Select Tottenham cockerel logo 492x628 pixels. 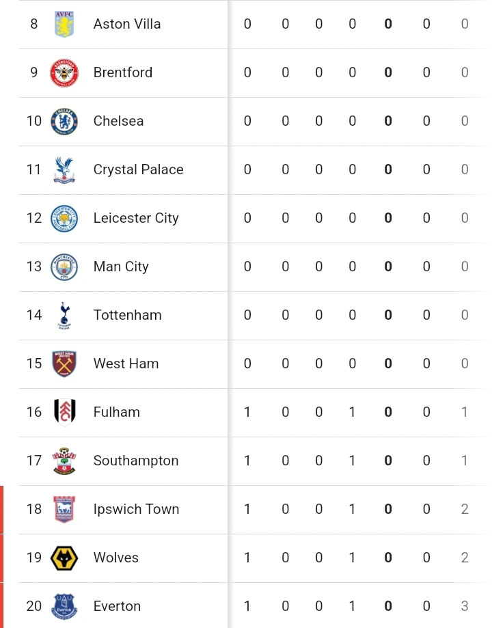pyautogui.click(x=64, y=316)
